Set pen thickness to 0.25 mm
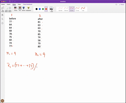126x103 pixels. click(60, 9)
